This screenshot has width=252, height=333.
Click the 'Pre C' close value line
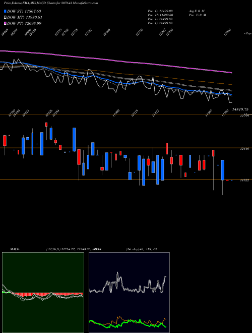click(160, 23)
